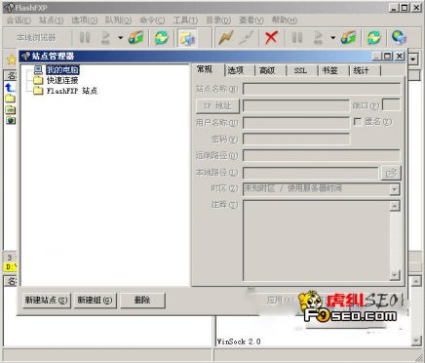425x363 pixels.
Task: Open the dropdown arrow beside right play icon
Action: pyautogui.click(x=332, y=38)
